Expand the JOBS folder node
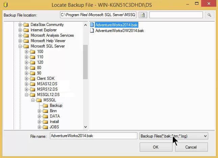Viewport: 218px width, 158px height. click(39, 127)
